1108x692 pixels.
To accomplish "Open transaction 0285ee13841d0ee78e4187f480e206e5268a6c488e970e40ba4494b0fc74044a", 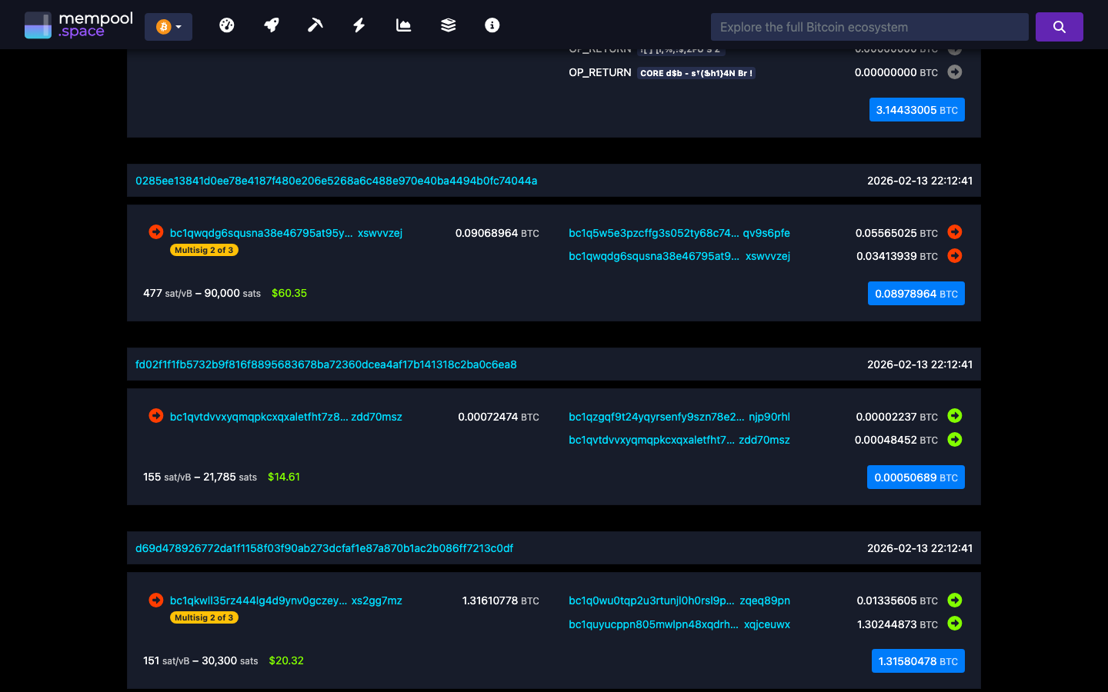I will [336, 181].
